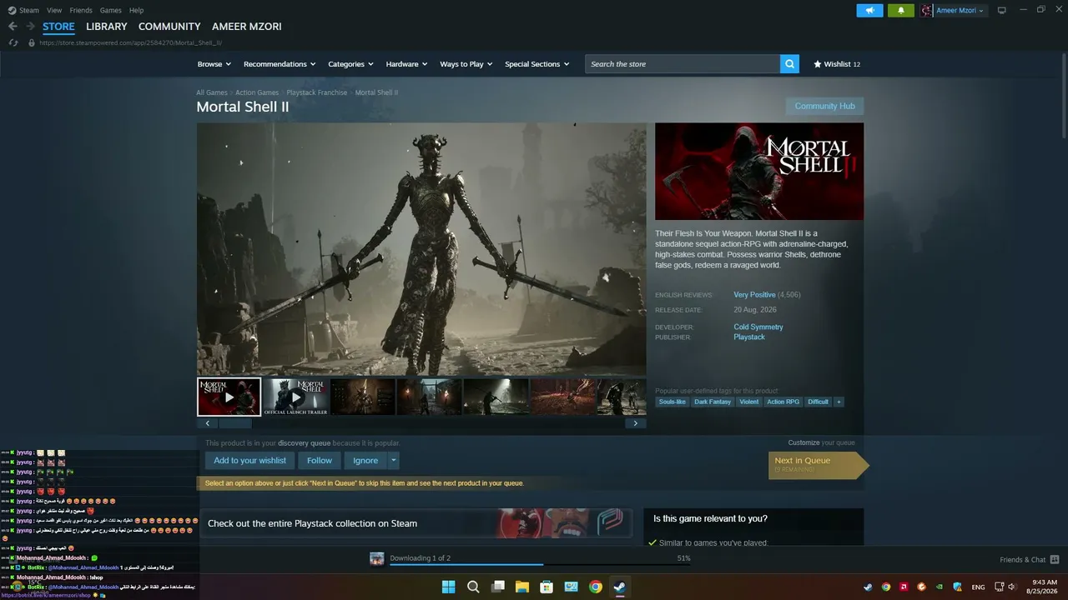The height and width of the screenshot is (600, 1068).
Task: Click the Action RPG tag
Action: click(783, 402)
